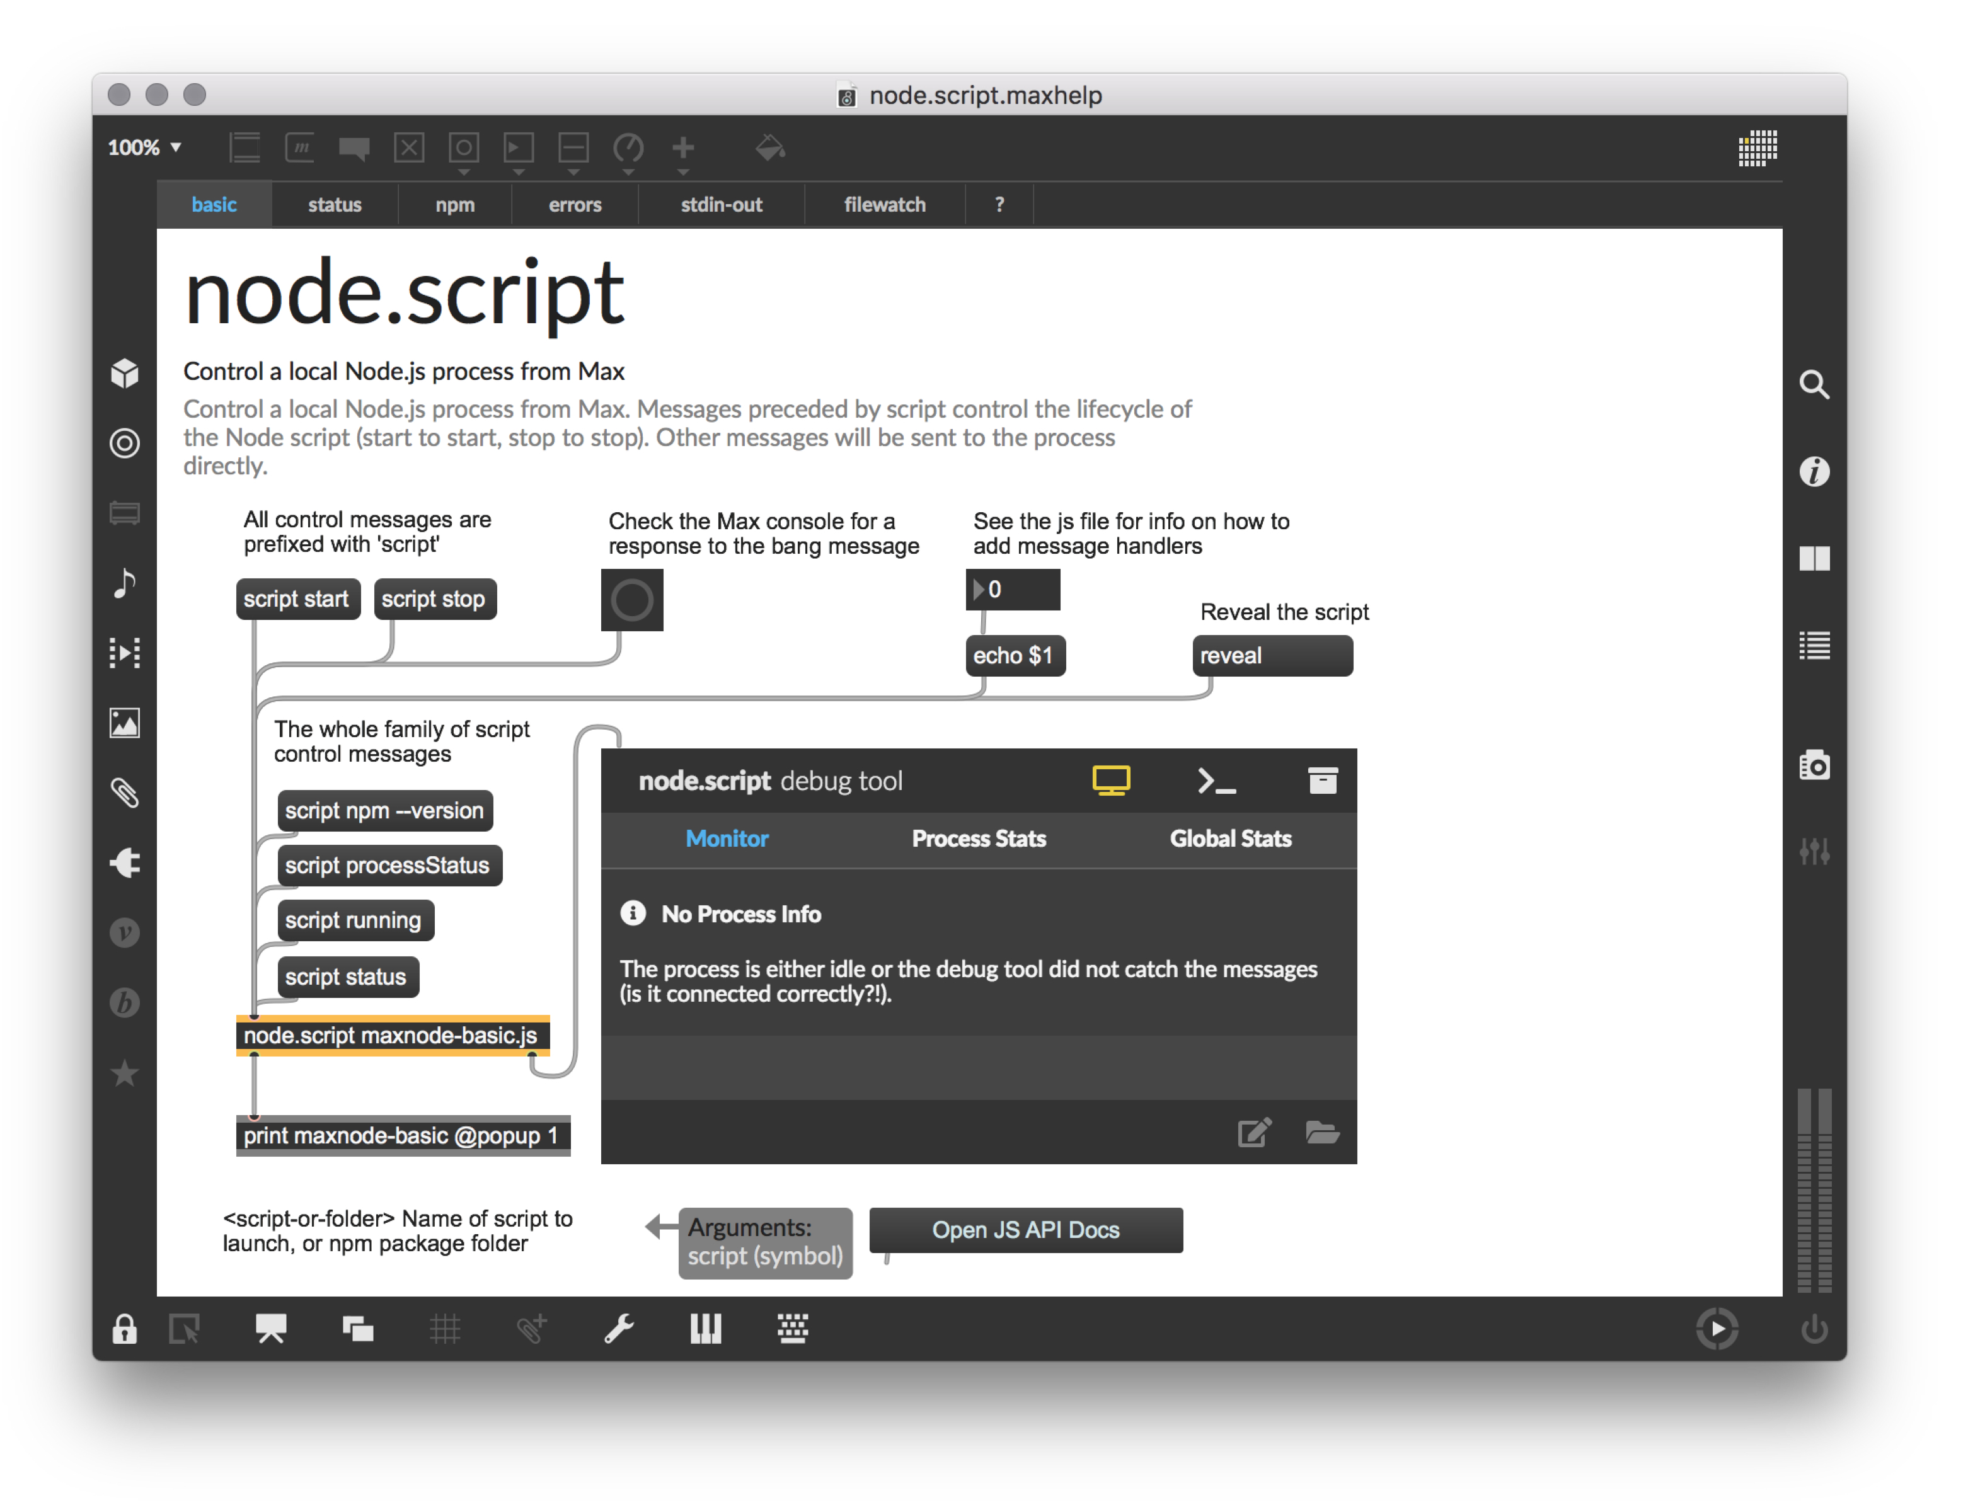Open the Max console list icon

pyautogui.click(x=1813, y=645)
